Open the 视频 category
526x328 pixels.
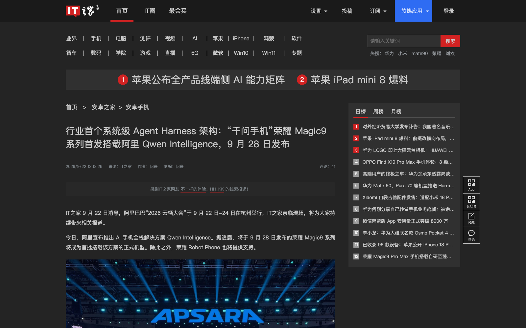[x=170, y=38]
